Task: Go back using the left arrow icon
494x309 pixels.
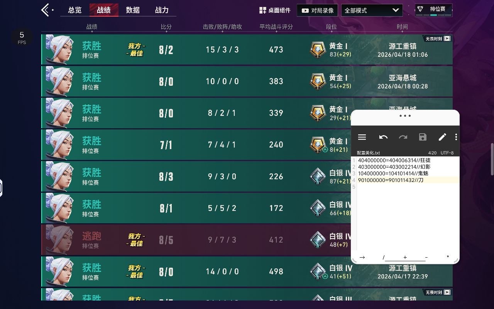Action: pos(46,10)
